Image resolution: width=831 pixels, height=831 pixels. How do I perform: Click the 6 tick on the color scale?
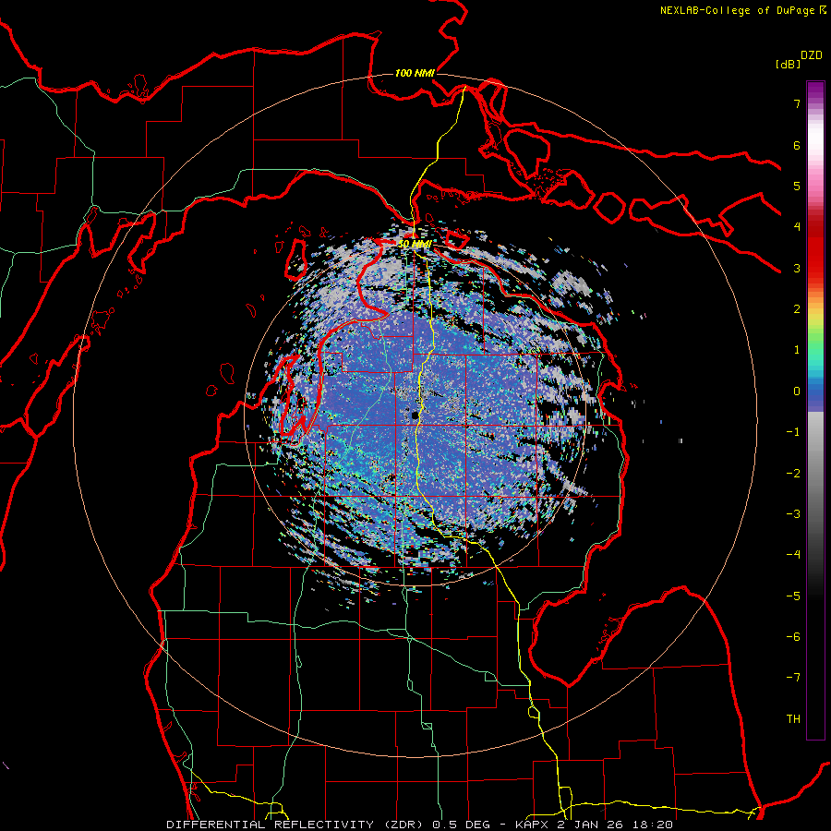797,145
